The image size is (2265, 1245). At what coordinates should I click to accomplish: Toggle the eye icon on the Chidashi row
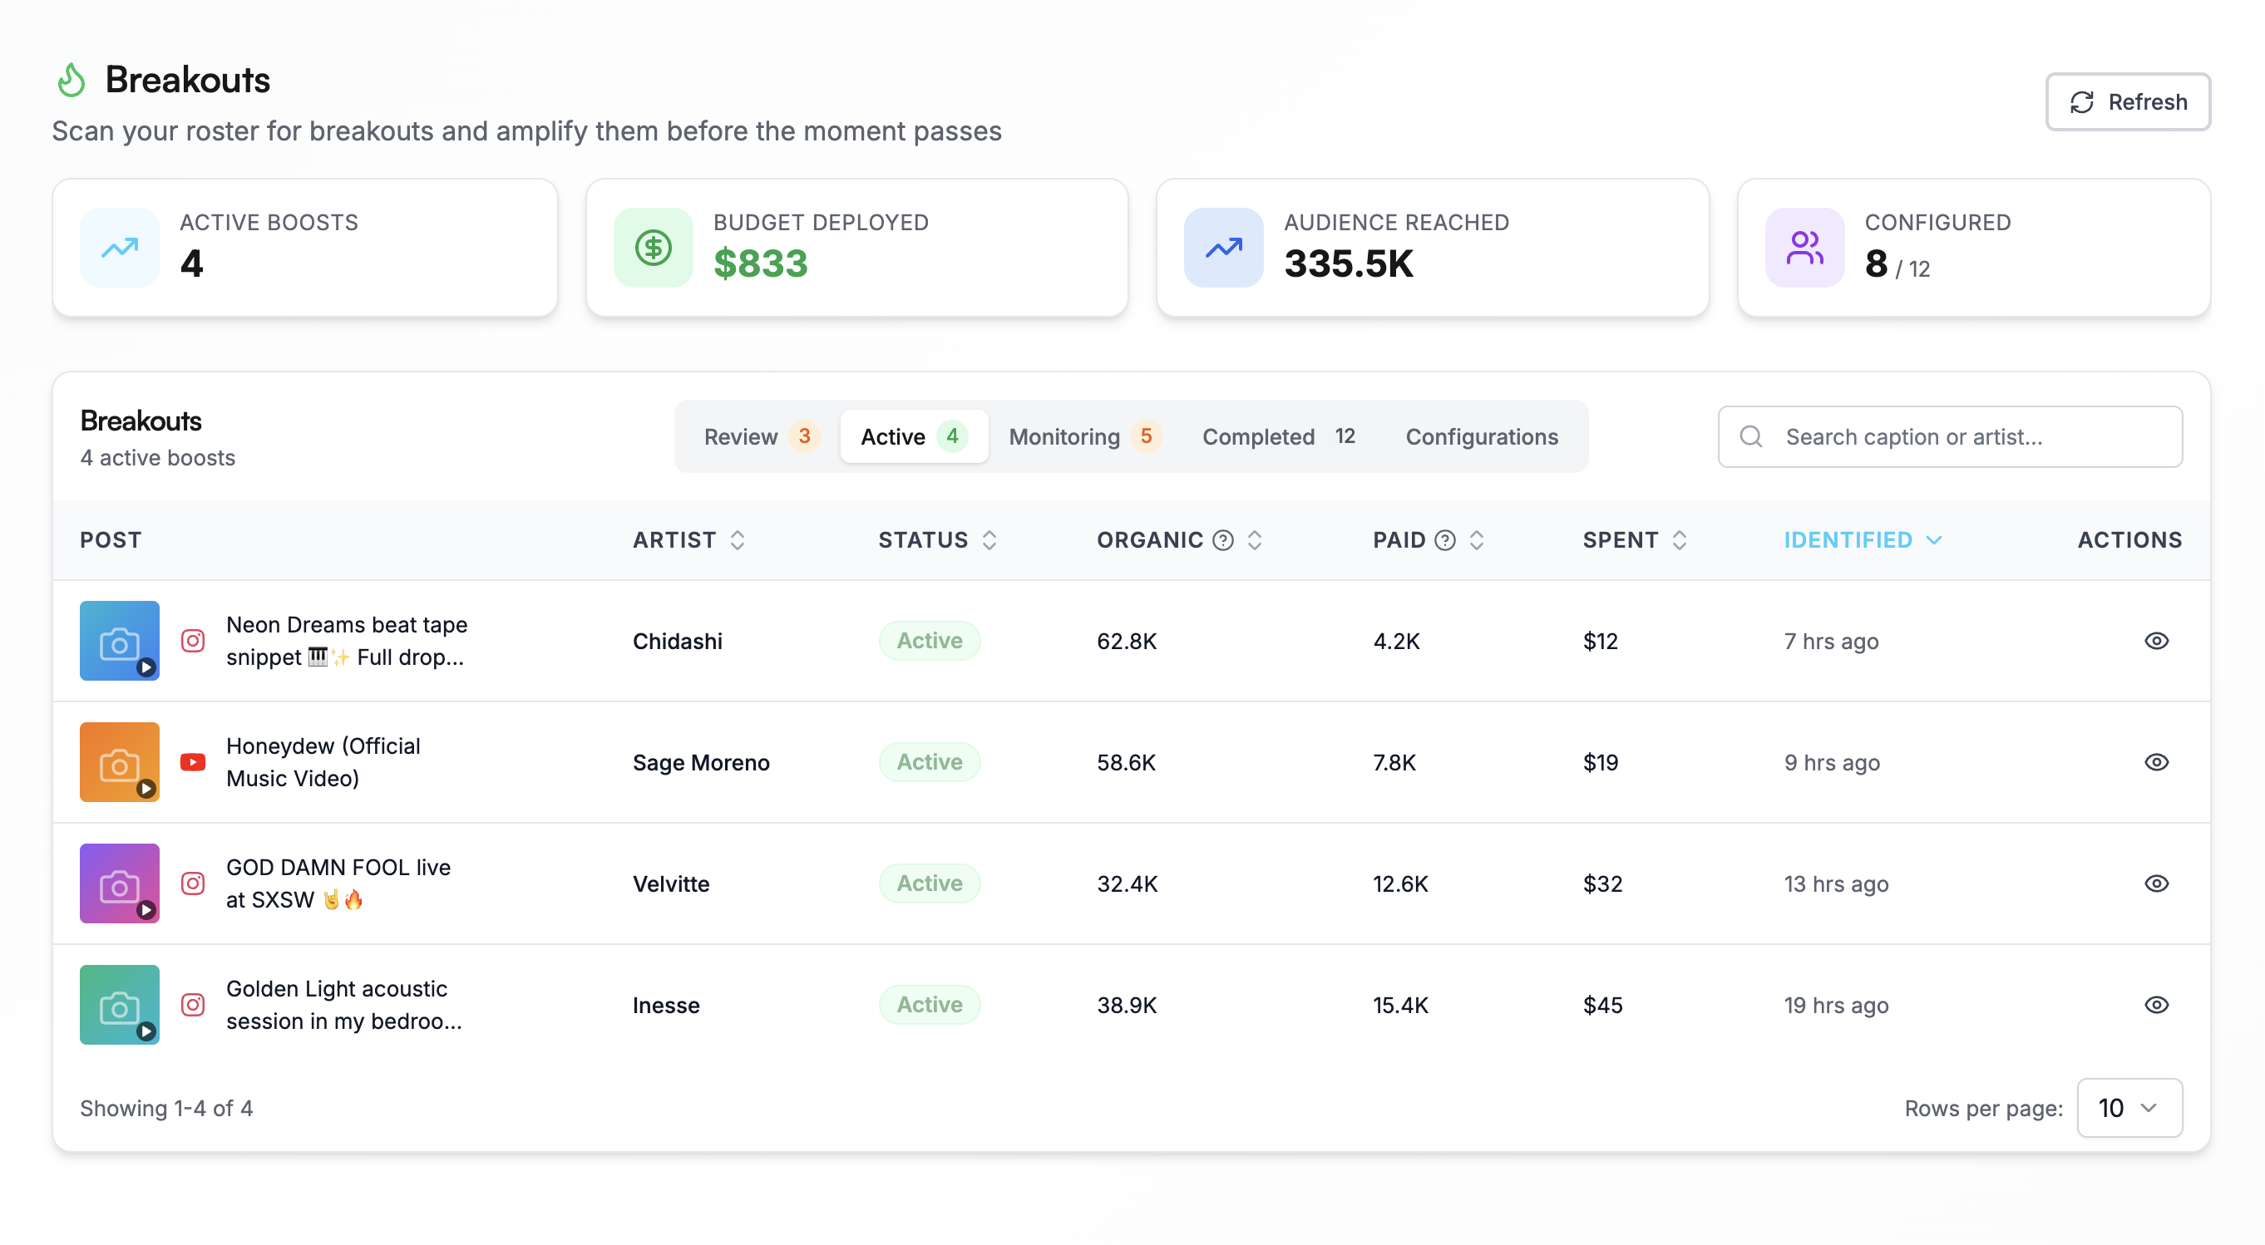(x=2157, y=641)
